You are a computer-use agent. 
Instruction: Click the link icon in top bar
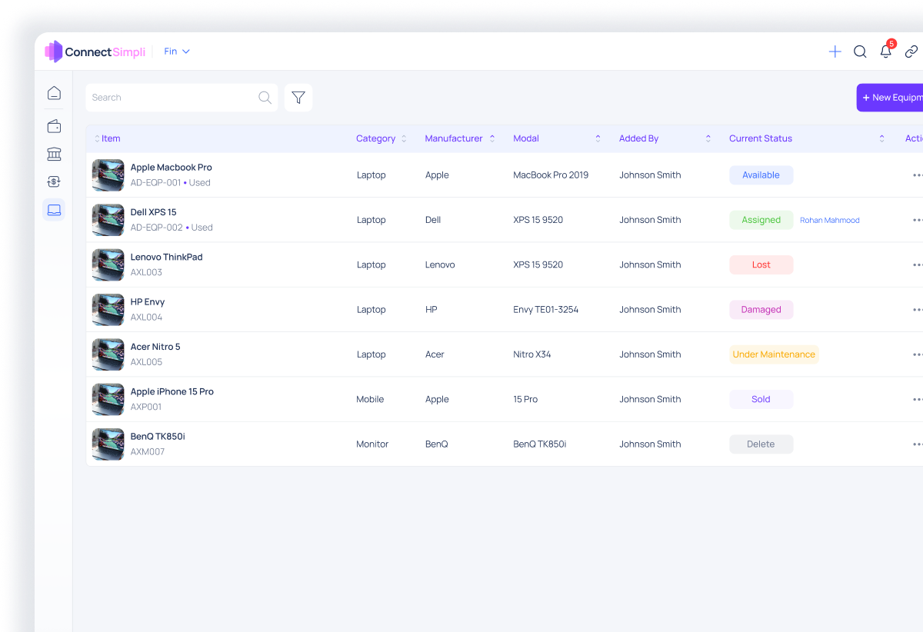click(911, 52)
